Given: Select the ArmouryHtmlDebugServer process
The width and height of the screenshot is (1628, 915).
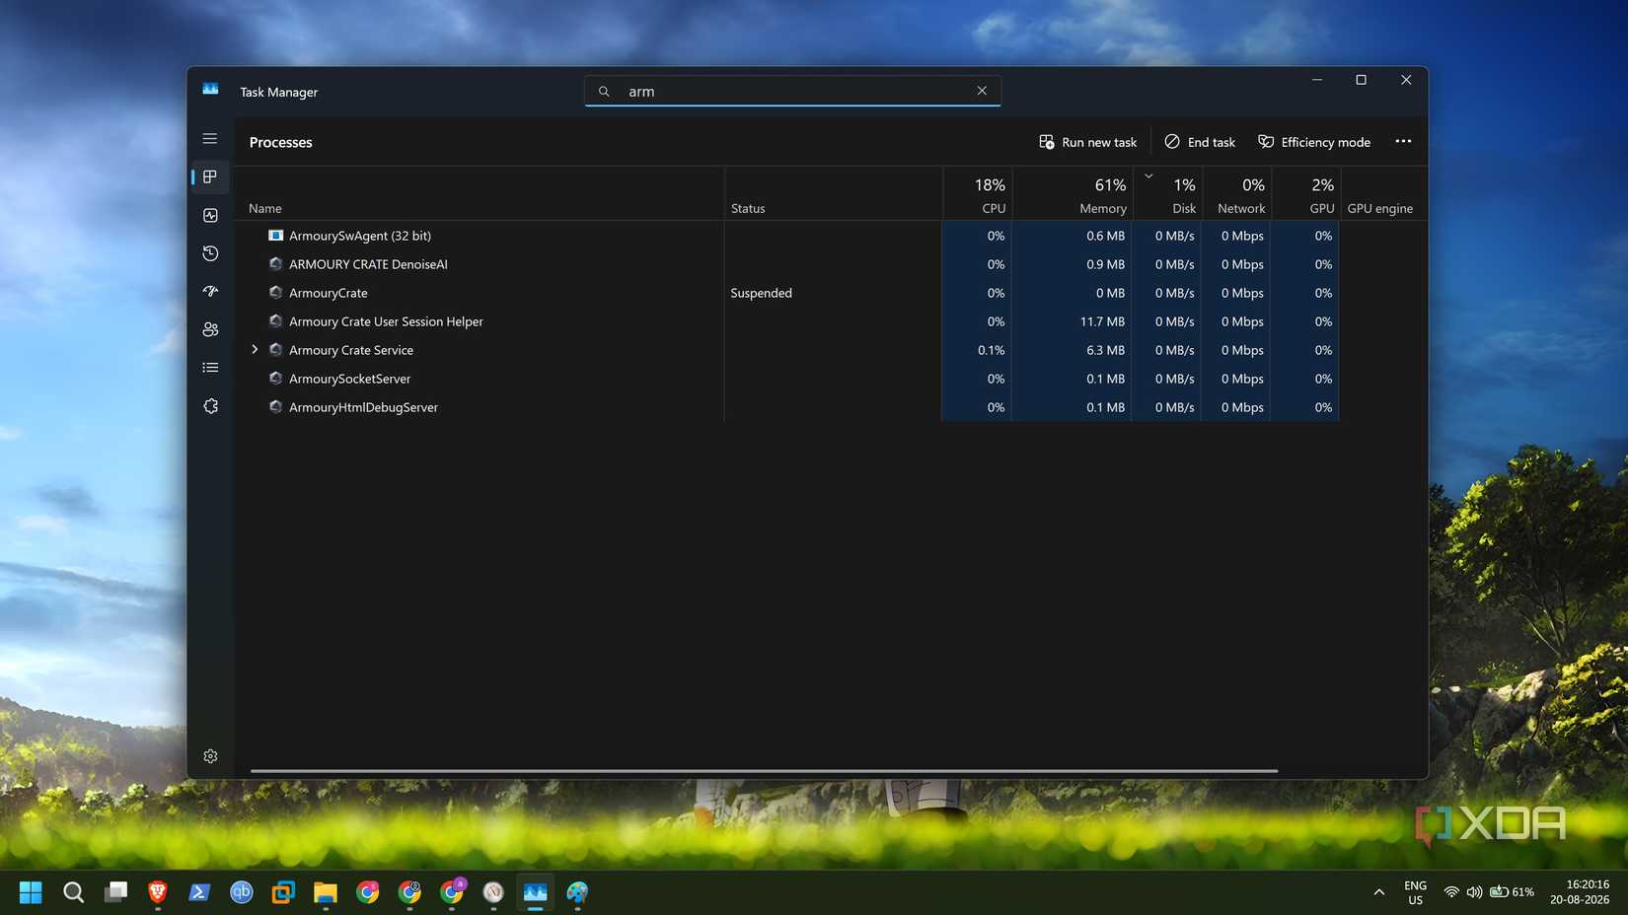Looking at the screenshot, I should pos(786,407).
